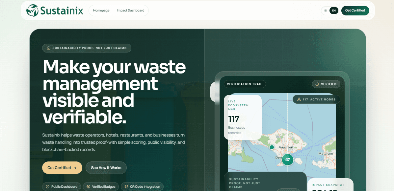Click the Impact Snapshot card heading
Image resolution: width=394 pixels, height=191 pixels.
(x=328, y=185)
